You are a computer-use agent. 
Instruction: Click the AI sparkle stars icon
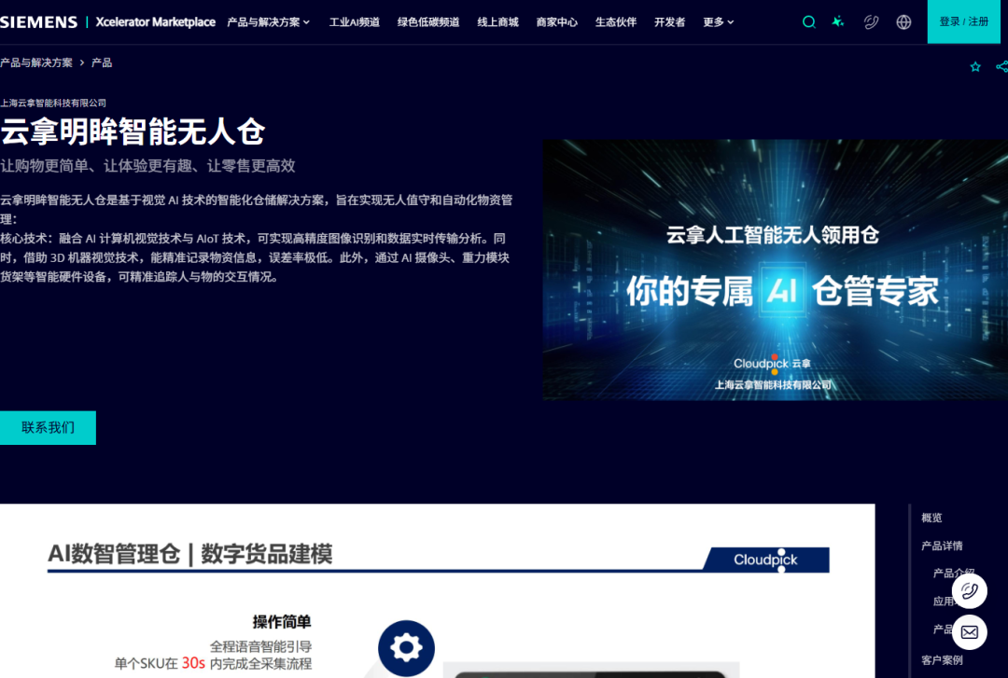[838, 21]
